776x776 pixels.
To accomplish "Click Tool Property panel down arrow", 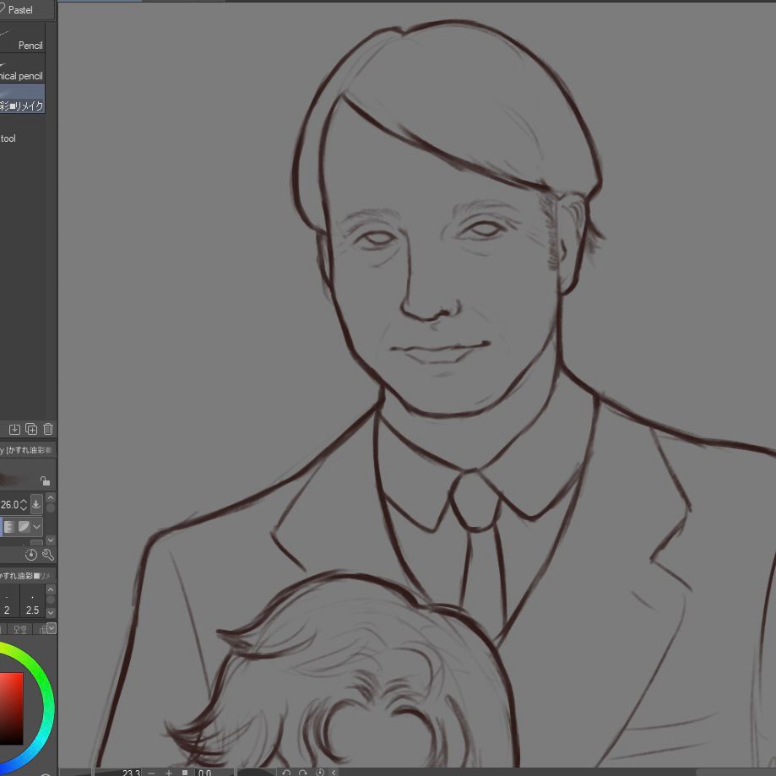I will [51, 540].
